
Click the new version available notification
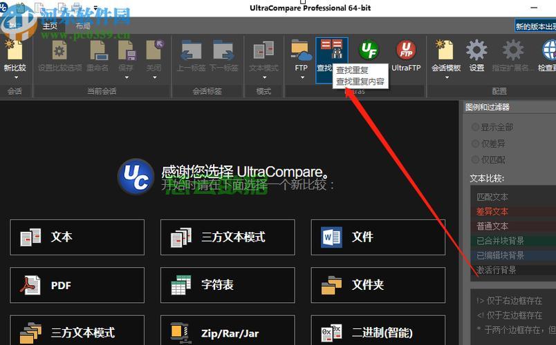coord(535,26)
